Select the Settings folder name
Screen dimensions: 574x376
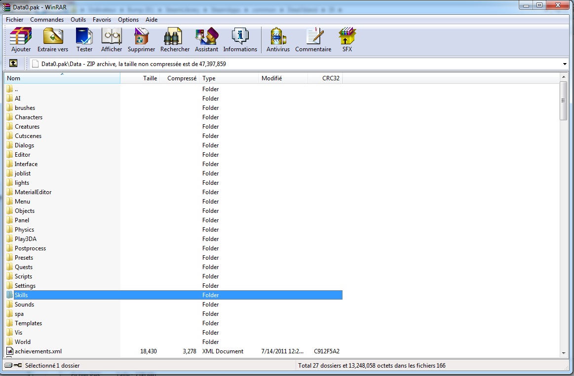(x=25, y=286)
